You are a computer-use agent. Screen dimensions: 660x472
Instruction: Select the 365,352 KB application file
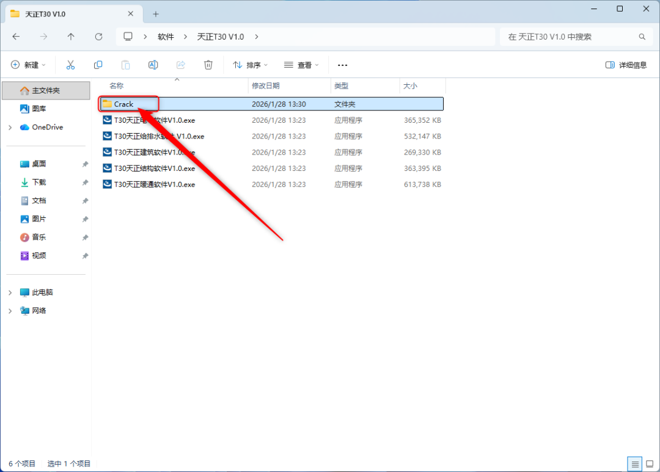(272, 120)
